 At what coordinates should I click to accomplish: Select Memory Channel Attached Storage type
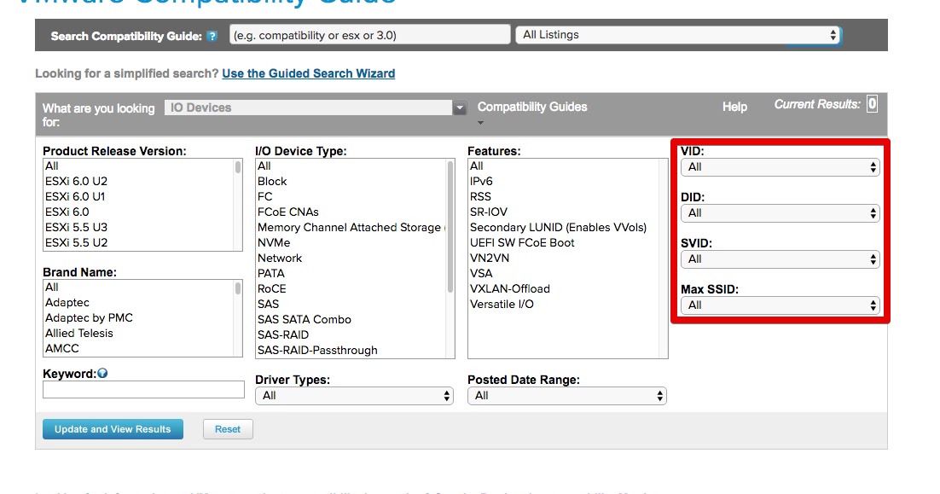351,227
